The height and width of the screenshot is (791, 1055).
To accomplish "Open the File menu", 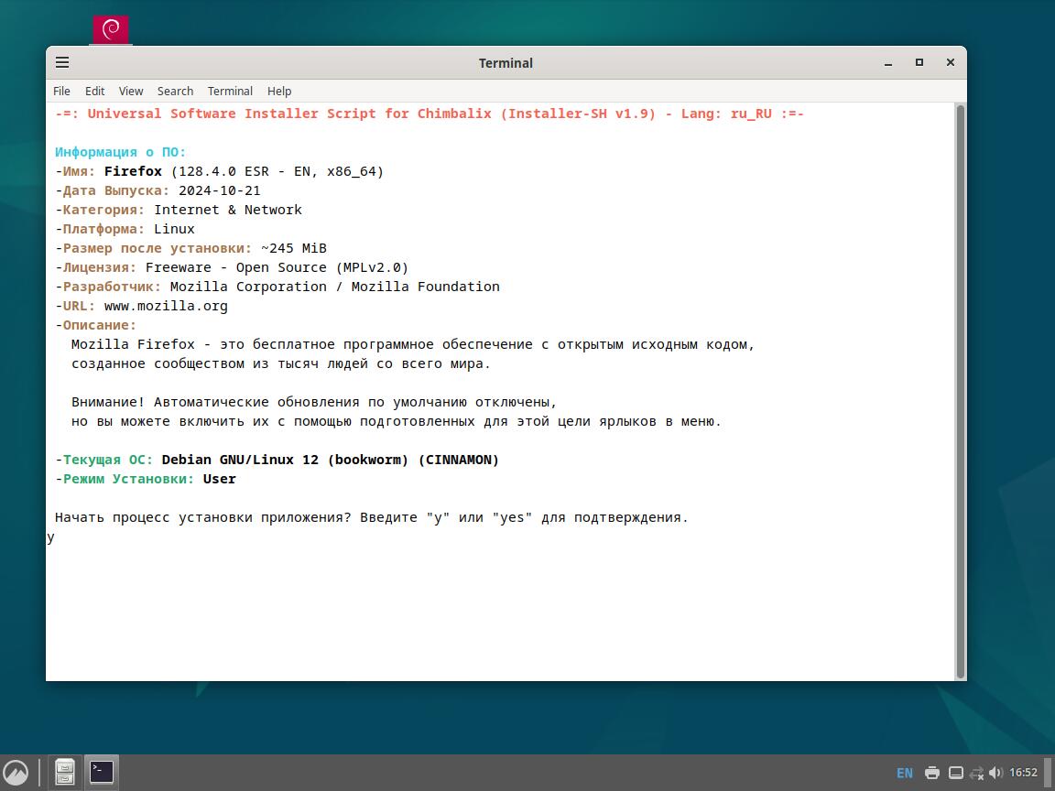I will [62, 91].
